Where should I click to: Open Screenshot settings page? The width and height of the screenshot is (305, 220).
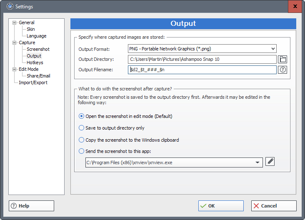(x=38, y=49)
